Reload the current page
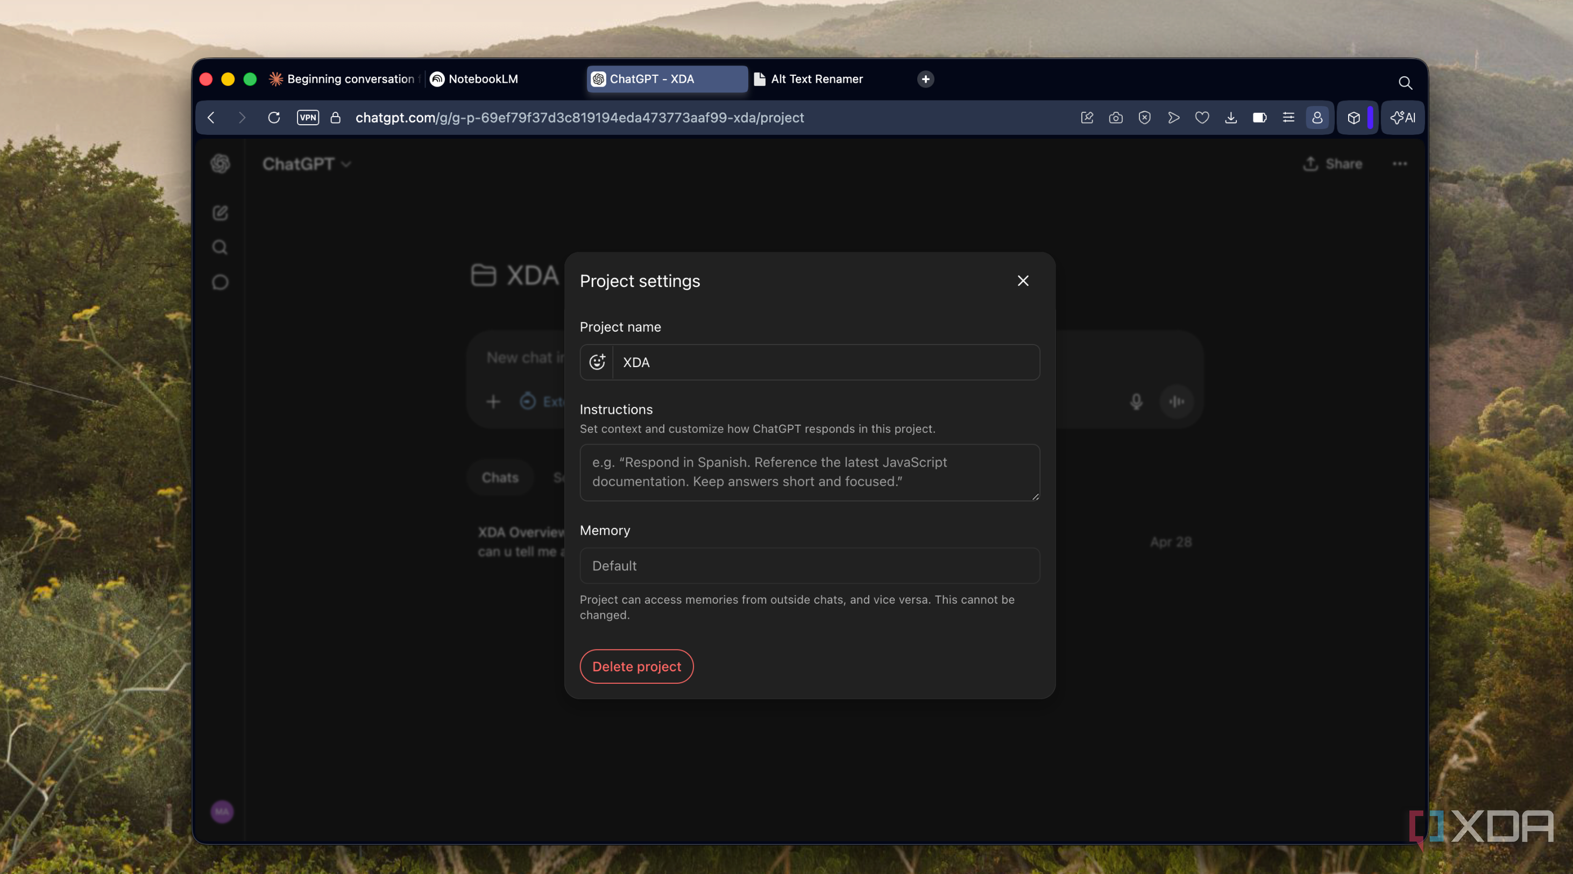This screenshot has height=874, width=1573. point(274,117)
